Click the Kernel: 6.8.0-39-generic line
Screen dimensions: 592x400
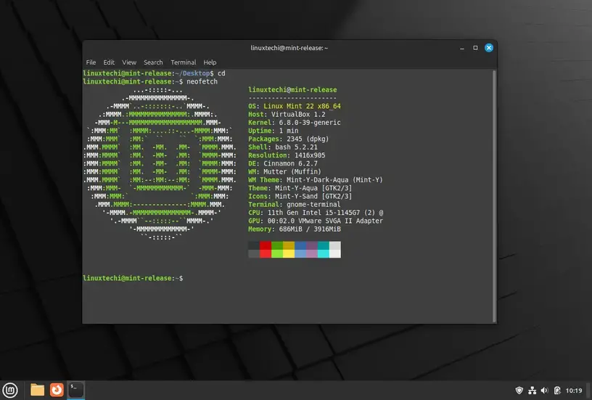pyautogui.click(x=294, y=123)
